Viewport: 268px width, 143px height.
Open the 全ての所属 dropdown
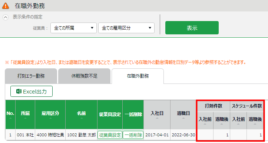tap(73, 28)
